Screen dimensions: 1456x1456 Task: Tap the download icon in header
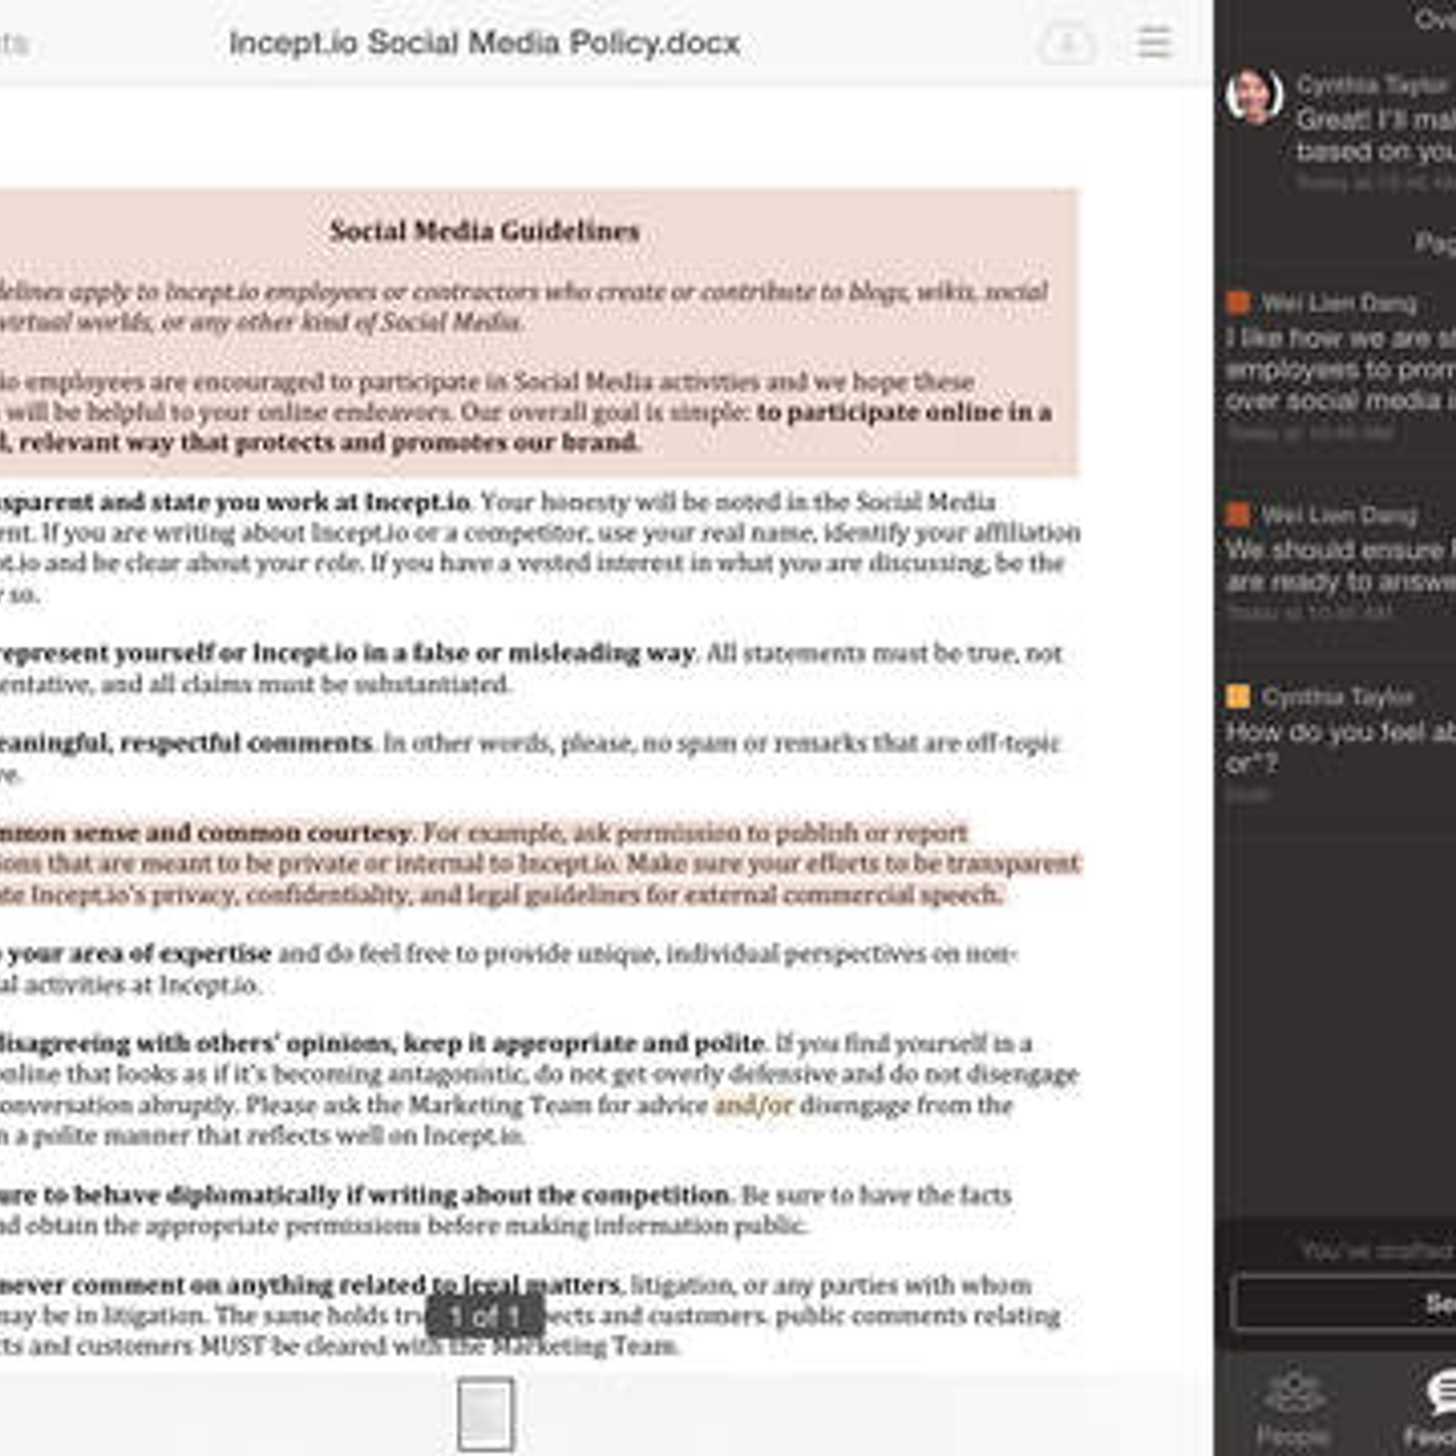(x=1067, y=43)
